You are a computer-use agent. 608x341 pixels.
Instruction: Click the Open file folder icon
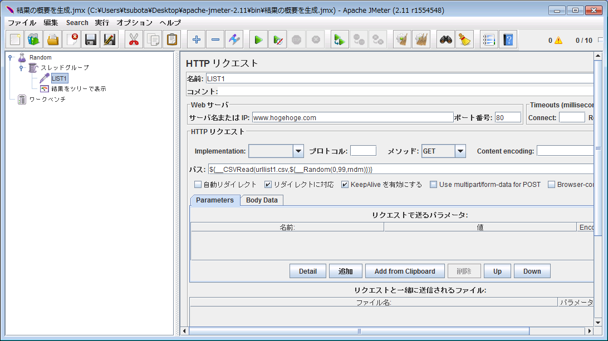tap(53, 39)
